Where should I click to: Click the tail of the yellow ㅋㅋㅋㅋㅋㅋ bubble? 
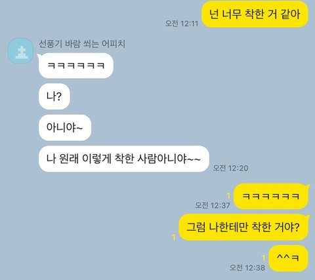(x=308, y=186)
